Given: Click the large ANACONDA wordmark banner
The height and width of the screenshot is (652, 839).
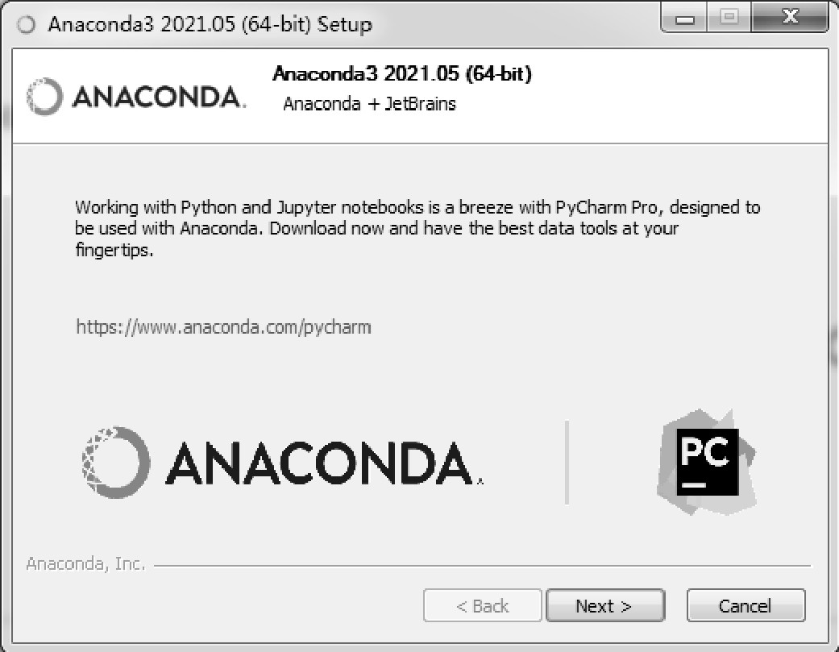Looking at the screenshot, I should [x=326, y=463].
